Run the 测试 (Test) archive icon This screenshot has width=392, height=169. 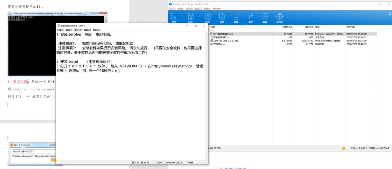click(251, 16)
